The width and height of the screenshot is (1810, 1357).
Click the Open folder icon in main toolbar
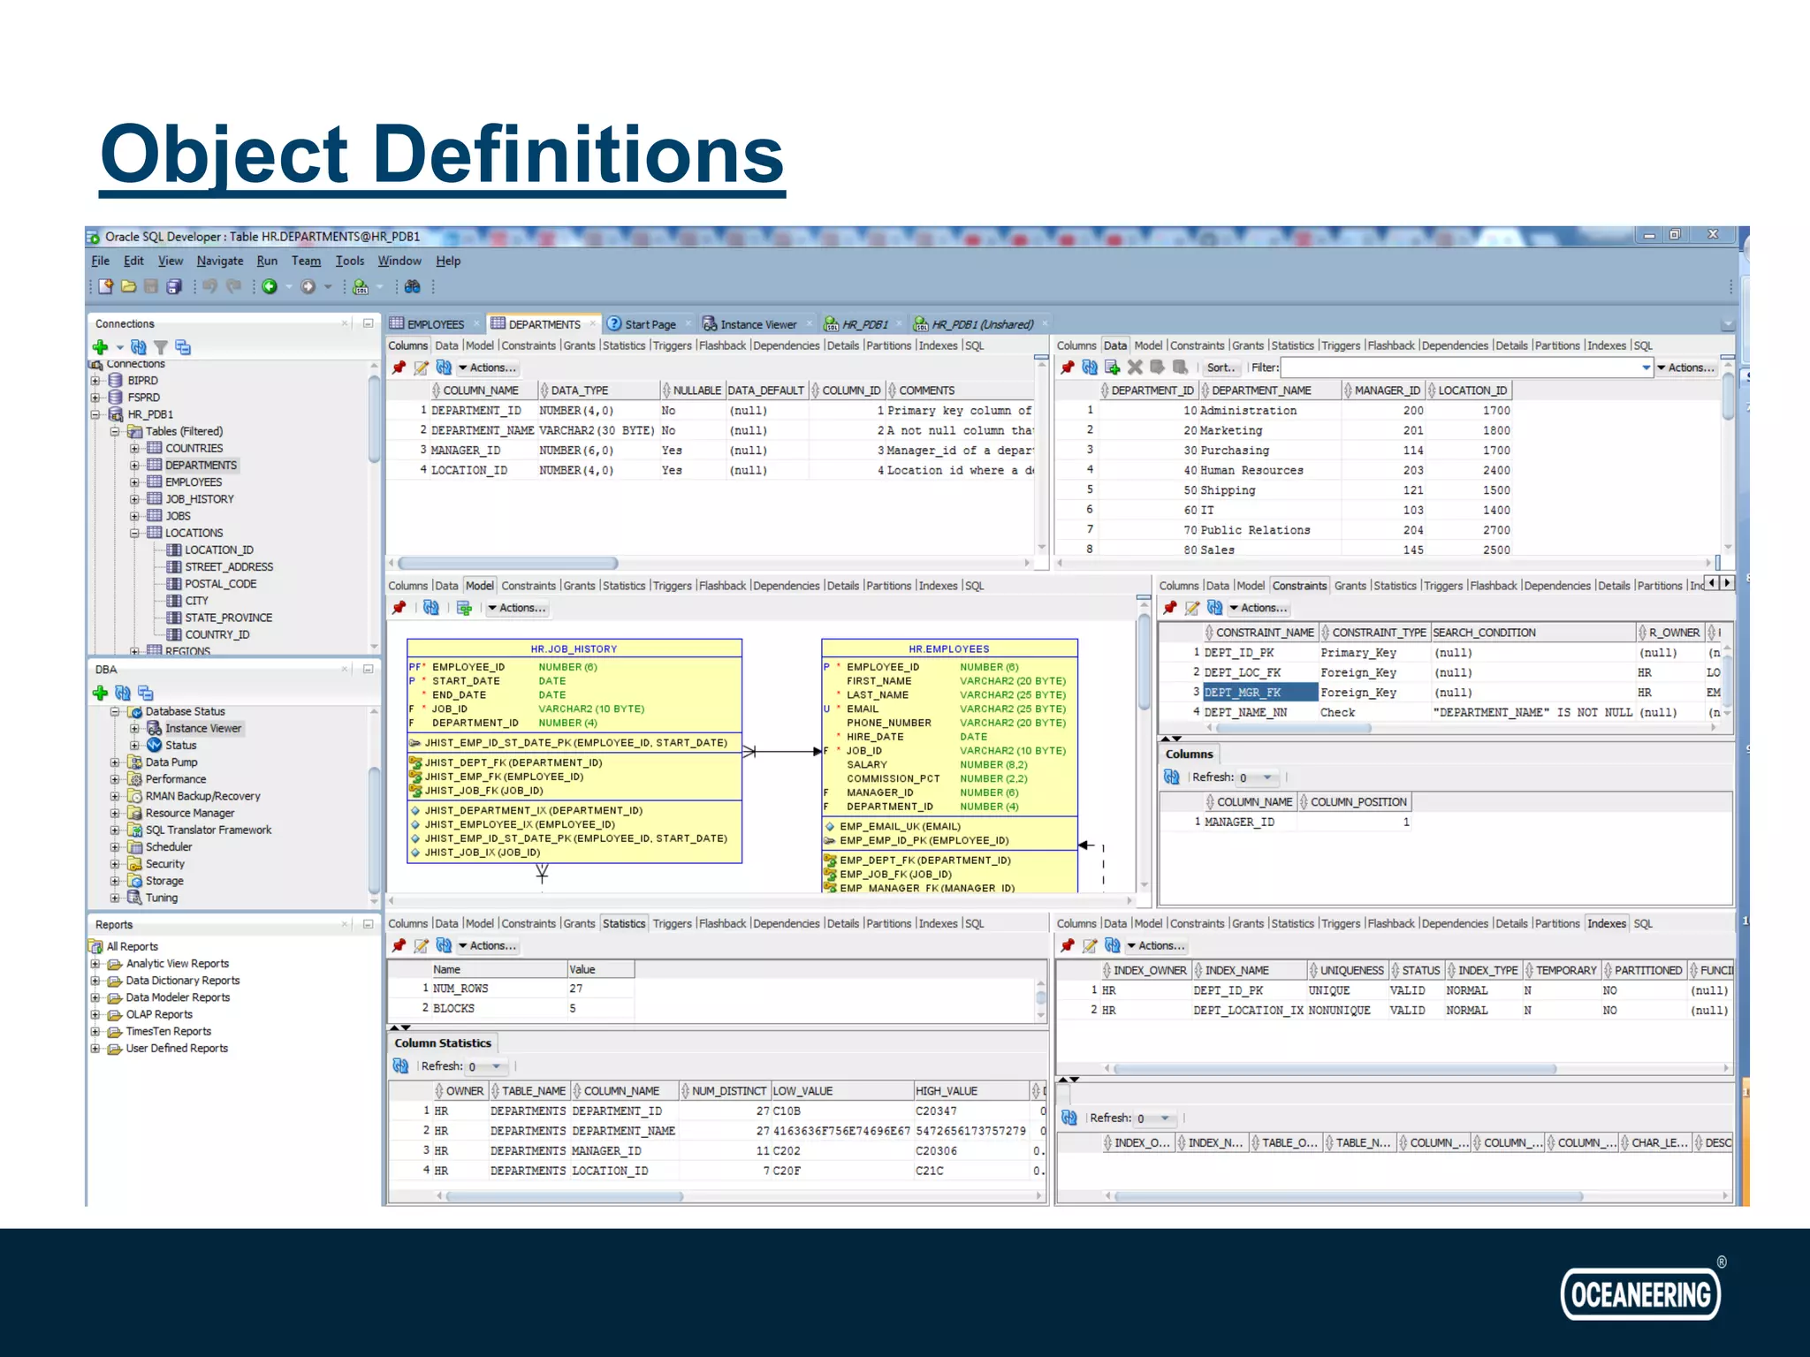(129, 286)
